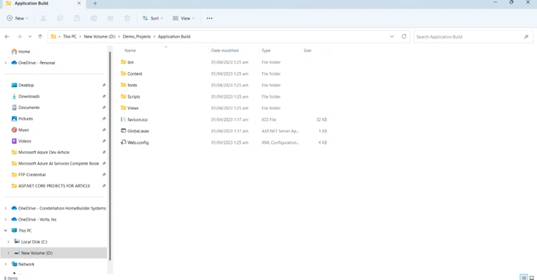Image resolution: width=537 pixels, height=280 pixels.
Task: Close the Application Build tab
Action: point(79,3)
